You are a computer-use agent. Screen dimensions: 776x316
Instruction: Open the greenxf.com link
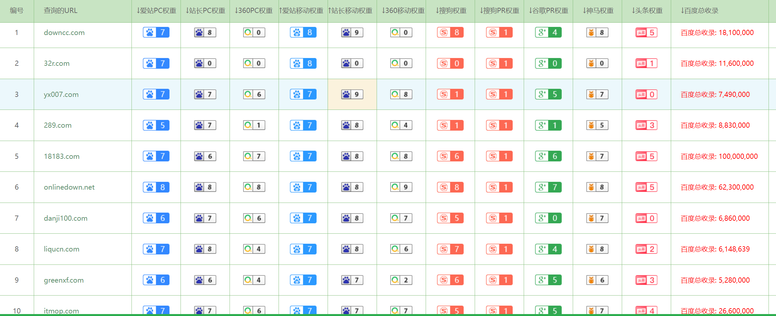tap(64, 280)
